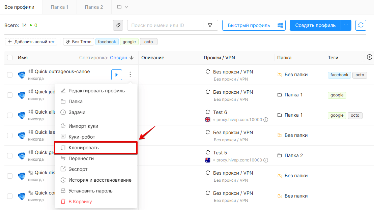Open three-dot menu for Quick outrageous-canoe
Screen dimensions: 374x210
tap(130, 74)
